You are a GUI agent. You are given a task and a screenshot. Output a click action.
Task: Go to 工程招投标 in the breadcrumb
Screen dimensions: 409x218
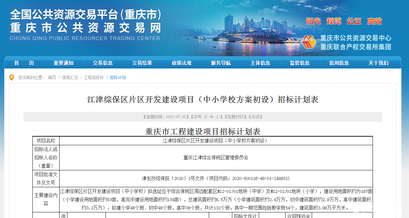pos(94,77)
